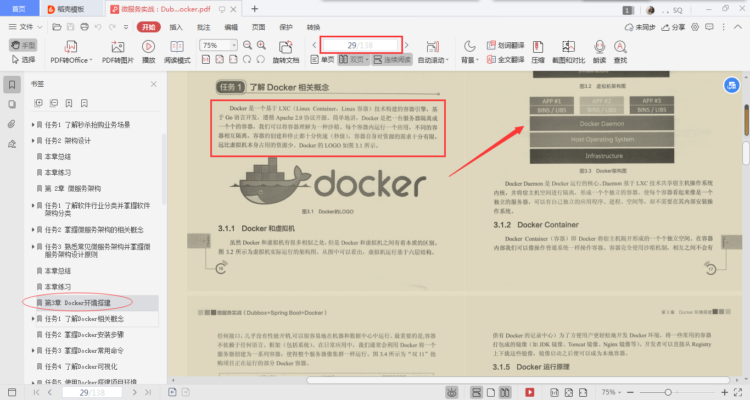The image size is (750, 400).
Task: Click the 分享 share button
Action: tap(674, 27)
